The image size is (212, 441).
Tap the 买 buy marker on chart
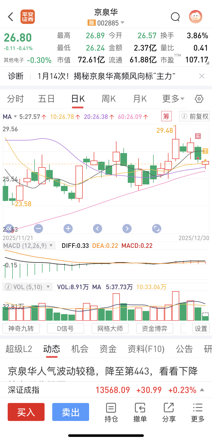[x=198, y=136]
